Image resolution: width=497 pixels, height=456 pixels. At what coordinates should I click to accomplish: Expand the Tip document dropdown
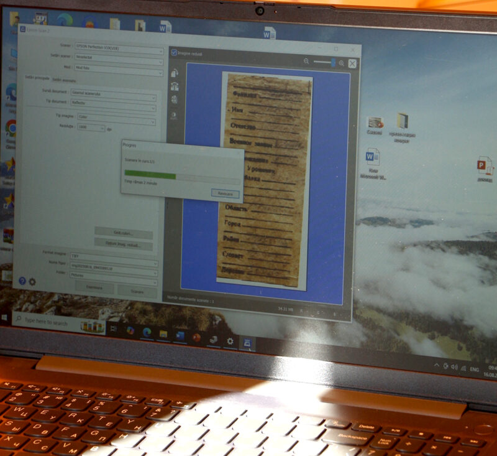113,105
